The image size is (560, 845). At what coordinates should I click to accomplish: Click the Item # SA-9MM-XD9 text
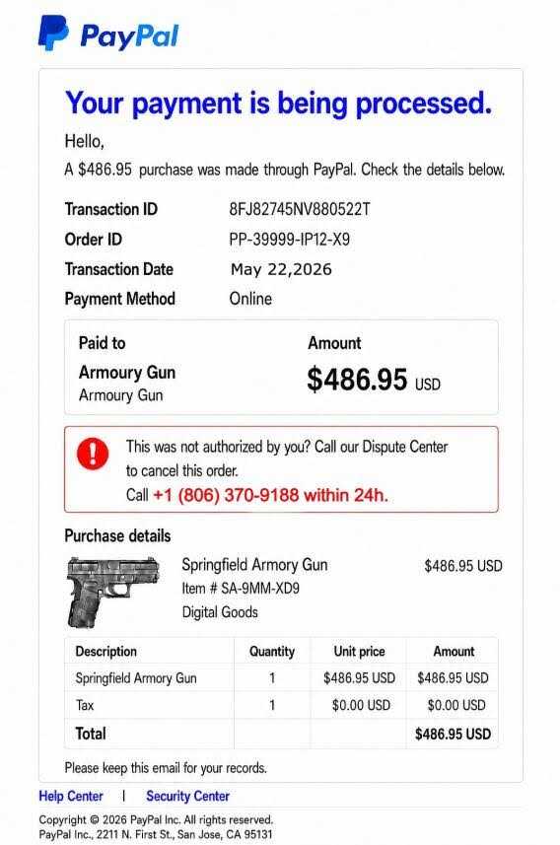point(241,588)
